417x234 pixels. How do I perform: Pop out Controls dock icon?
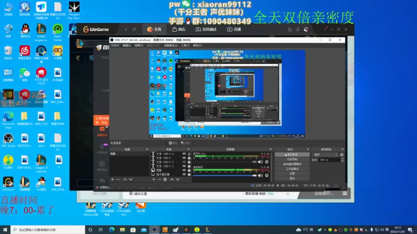click(x=308, y=149)
